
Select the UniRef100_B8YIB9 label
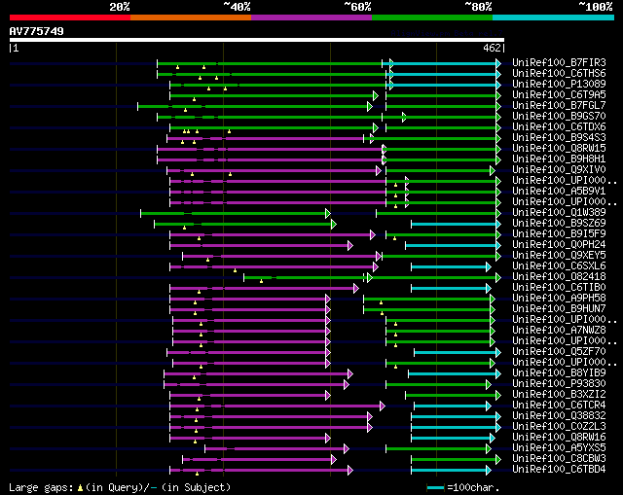[x=559, y=373]
